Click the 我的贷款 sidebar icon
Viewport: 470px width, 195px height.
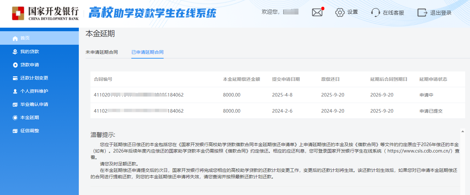[x=15, y=51]
